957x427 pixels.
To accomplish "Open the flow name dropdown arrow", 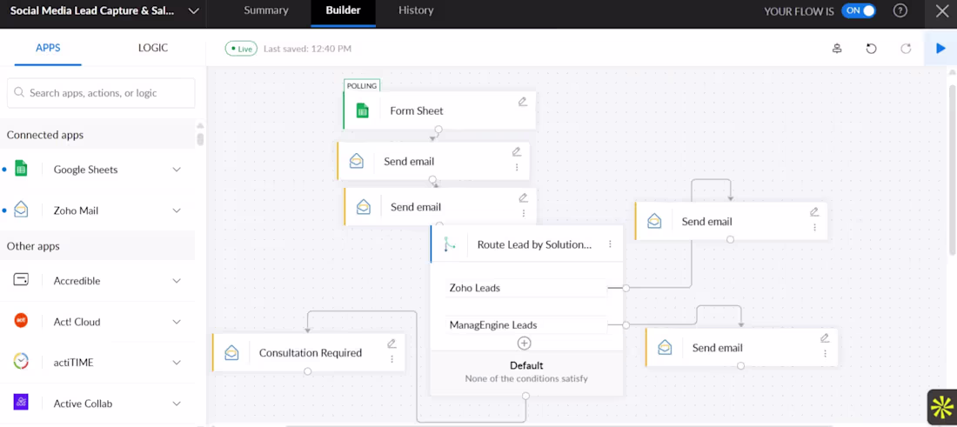I will 193,11.
